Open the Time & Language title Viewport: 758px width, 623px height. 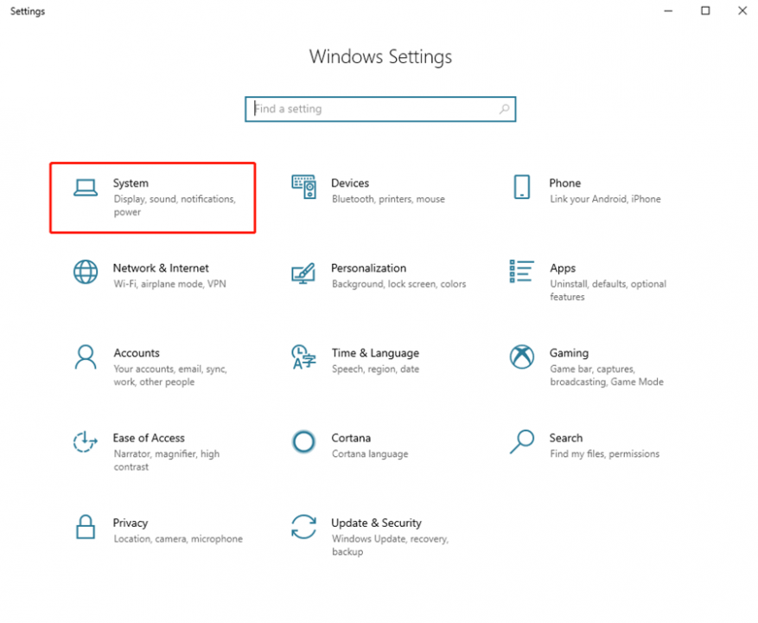point(375,353)
